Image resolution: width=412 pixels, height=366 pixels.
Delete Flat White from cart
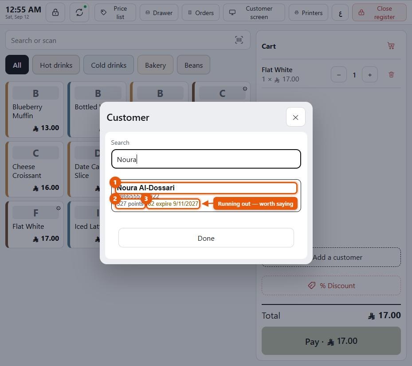pyautogui.click(x=391, y=75)
